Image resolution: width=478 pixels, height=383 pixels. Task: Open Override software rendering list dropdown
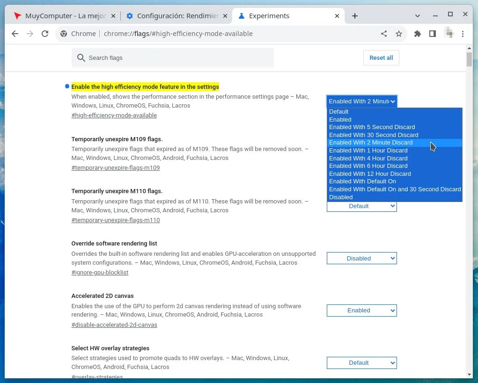pyautogui.click(x=362, y=259)
